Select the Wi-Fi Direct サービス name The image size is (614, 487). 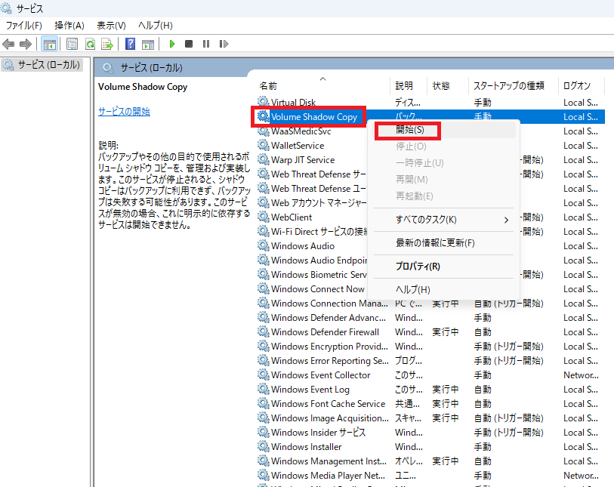[x=319, y=231]
